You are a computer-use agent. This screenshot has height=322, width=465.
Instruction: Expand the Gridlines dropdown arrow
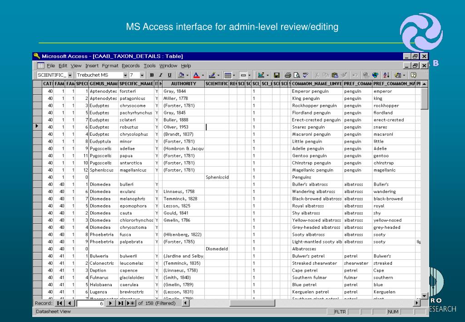234,75
